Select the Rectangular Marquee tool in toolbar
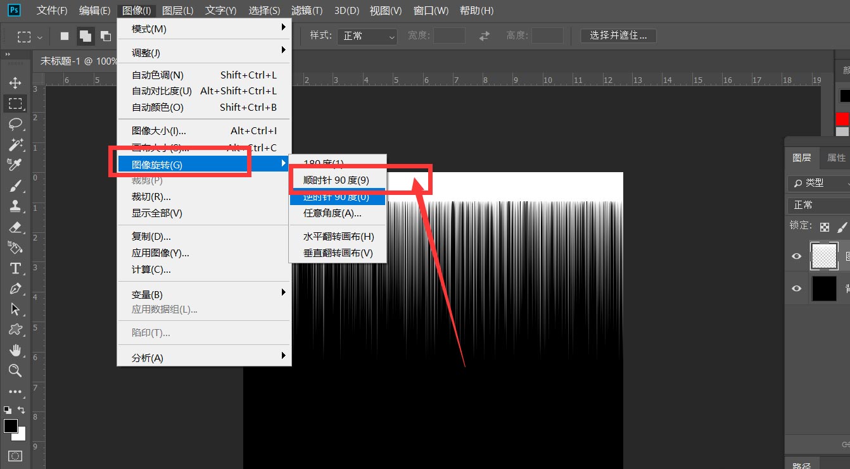850x469 pixels. 15,104
